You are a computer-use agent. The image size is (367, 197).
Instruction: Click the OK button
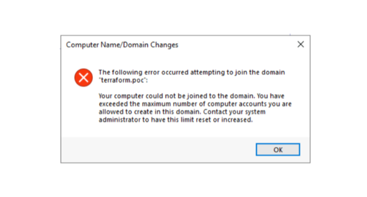pos(278,150)
